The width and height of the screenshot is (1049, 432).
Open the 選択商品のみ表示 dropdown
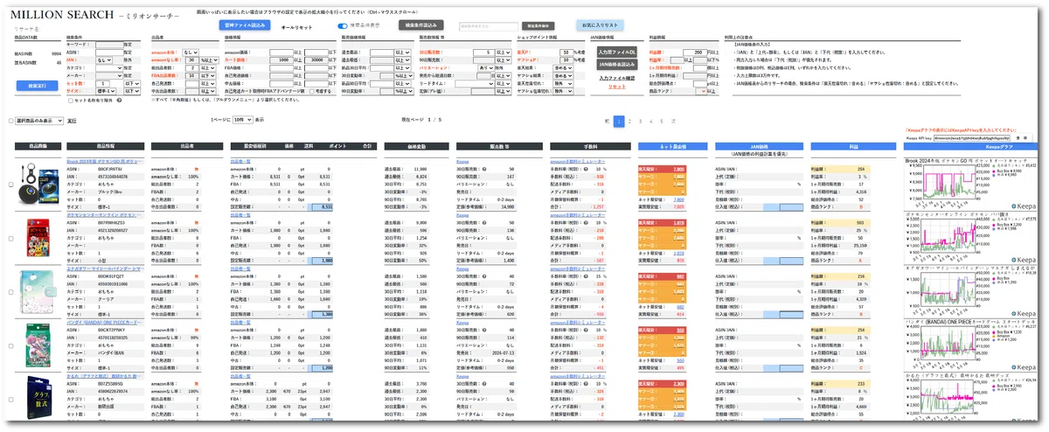(x=40, y=121)
